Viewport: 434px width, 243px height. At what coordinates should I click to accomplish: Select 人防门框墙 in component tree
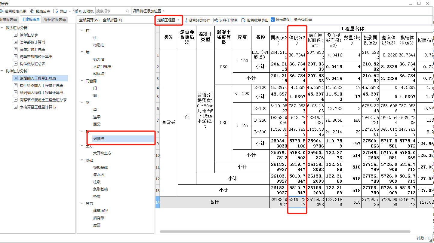pyautogui.click(x=102, y=67)
